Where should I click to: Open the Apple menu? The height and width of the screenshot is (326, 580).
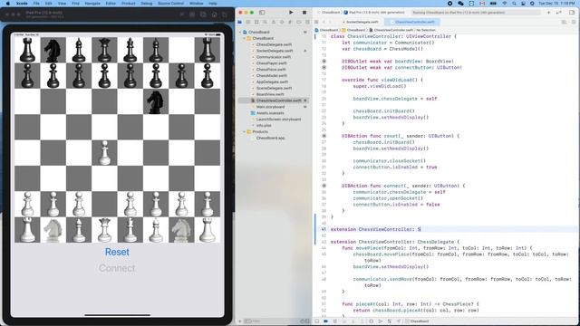[x=8, y=4]
